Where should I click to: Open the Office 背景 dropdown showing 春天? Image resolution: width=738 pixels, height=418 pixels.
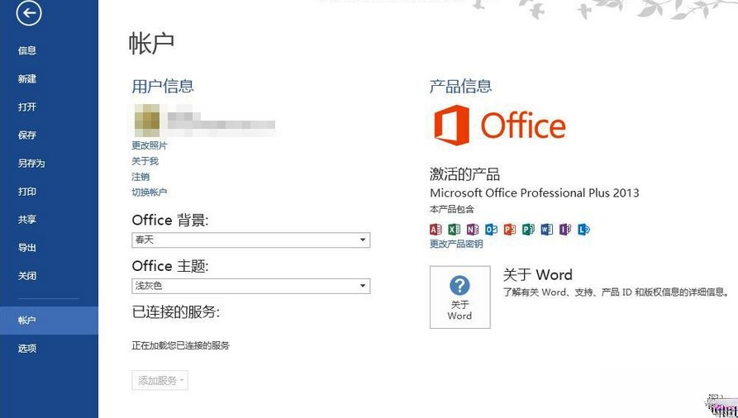[251, 240]
